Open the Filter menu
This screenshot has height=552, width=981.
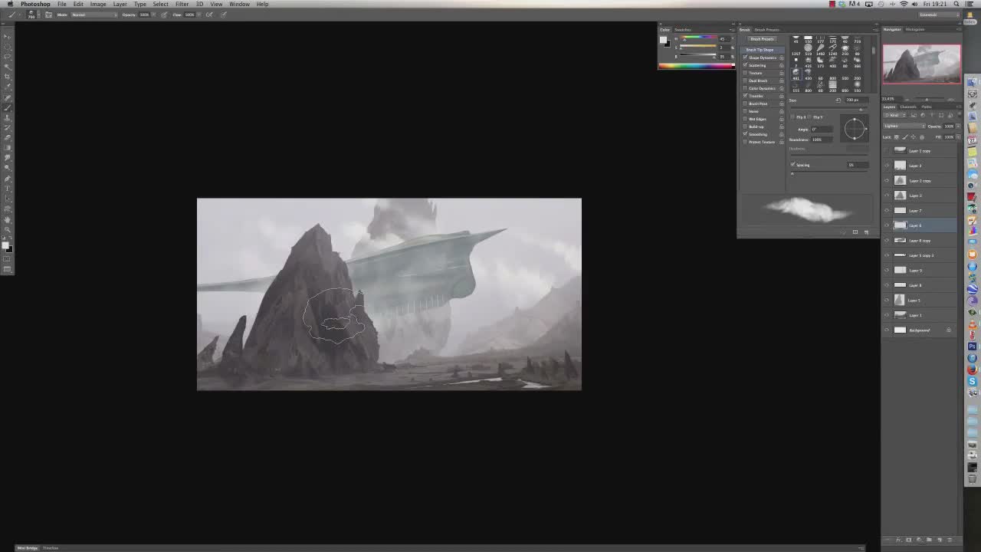click(182, 4)
